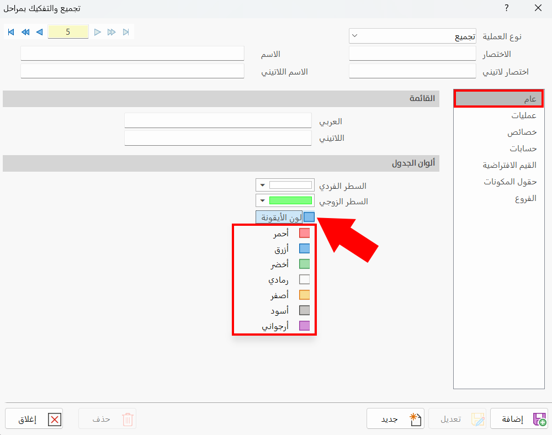
Task: Click the help question mark in title bar
Action: tap(506, 8)
